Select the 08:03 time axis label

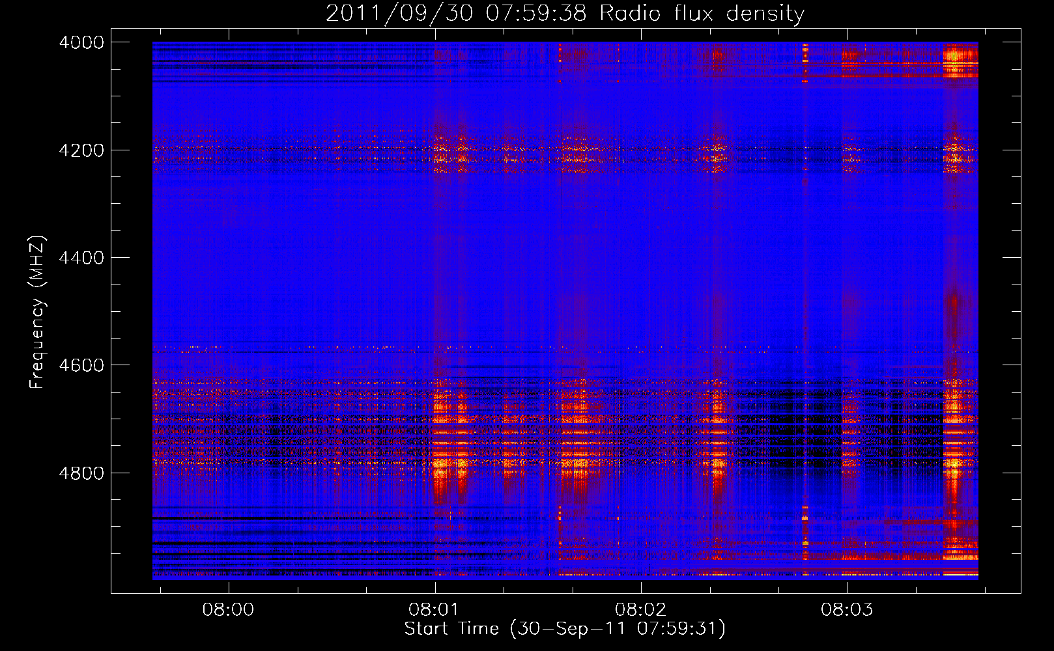[x=847, y=610]
